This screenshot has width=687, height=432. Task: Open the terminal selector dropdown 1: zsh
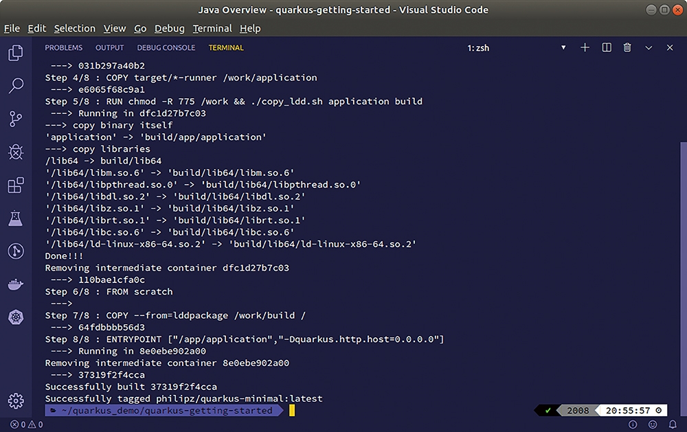coord(517,48)
